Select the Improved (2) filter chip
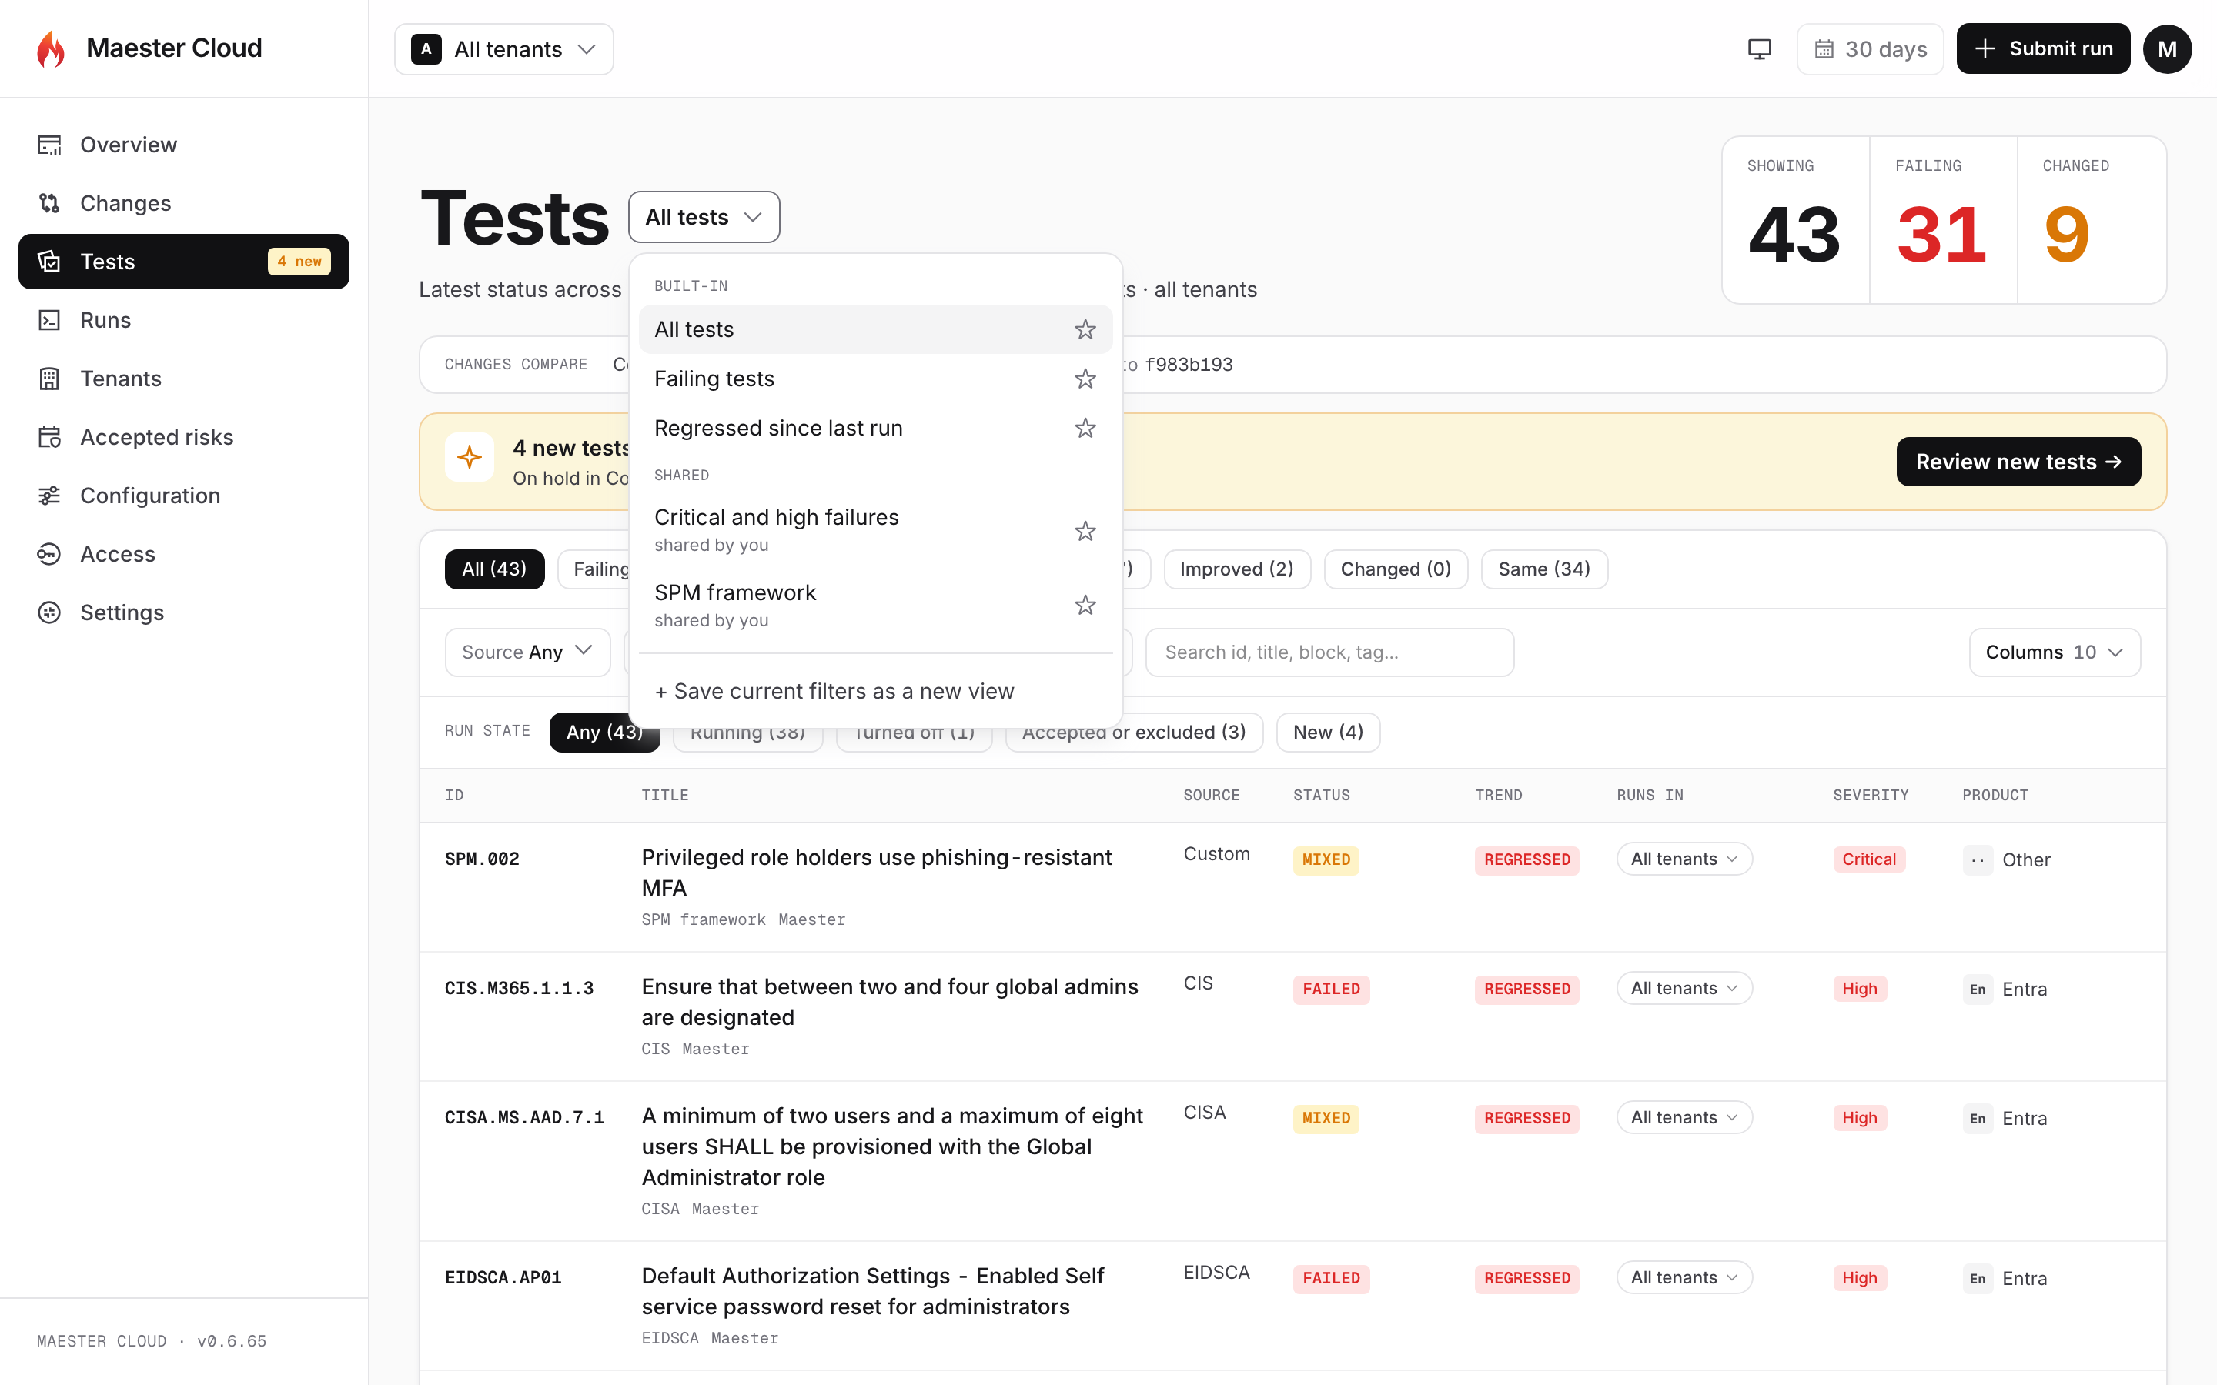 pyautogui.click(x=1237, y=569)
